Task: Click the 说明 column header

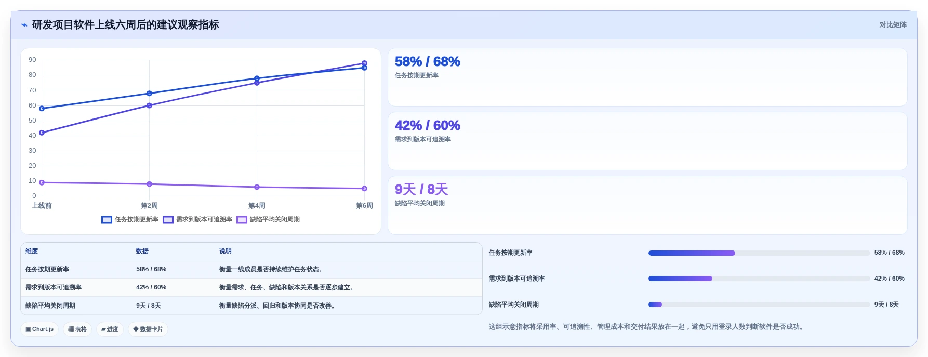Action: coord(226,251)
